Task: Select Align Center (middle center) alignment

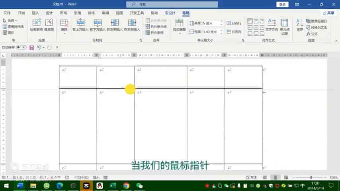Action: pyautogui.click(x=256, y=27)
